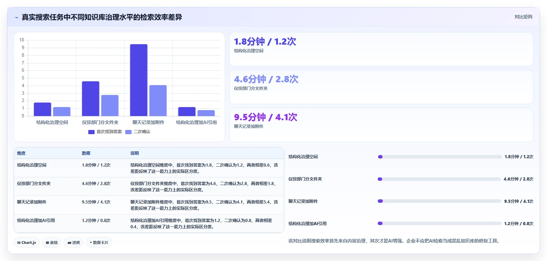This screenshot has height=261, width=547.
Task: Select table cell 仅按部门分文件夹 in 维度 column
Action: point(34,184)
